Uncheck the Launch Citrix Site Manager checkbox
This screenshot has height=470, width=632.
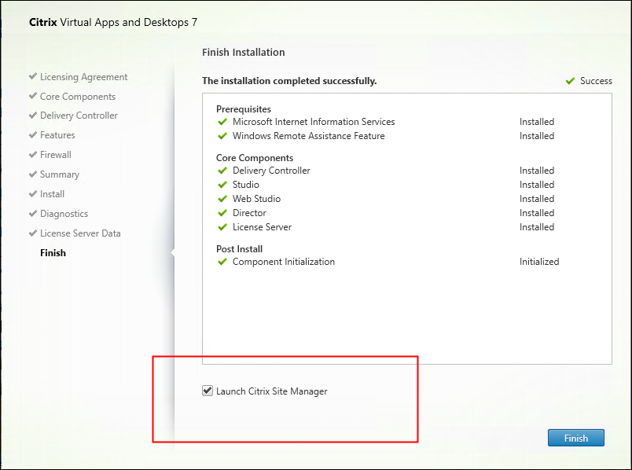tap(208, 391)
